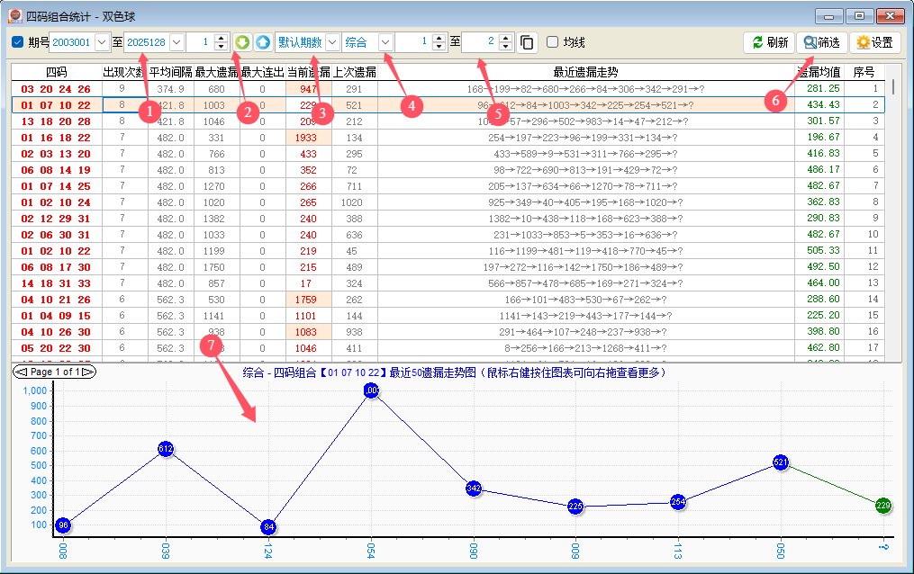Select row 03 20 24 26

pyautogui.click(x=56, y=89)
